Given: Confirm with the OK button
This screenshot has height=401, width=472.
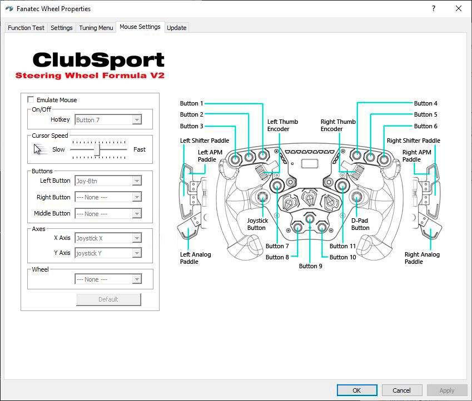Looking at the screenshot, I should [357, 390].
